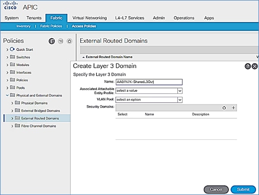The image size is (259, 195).
Task: Cancel the Create Layer 3 Domain dialog
Action: (x=216, y=190)
